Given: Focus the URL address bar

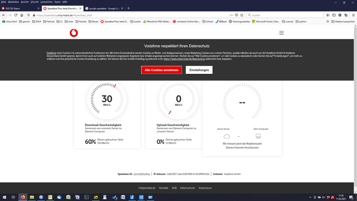Looking at the screenshot, I should tap(132, 15).
